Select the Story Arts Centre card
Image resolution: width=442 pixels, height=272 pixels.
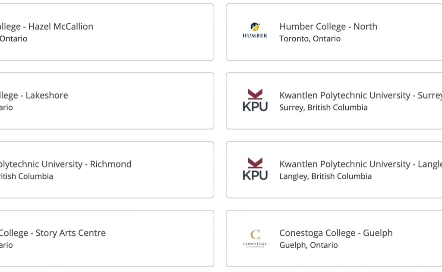[107, 238]
